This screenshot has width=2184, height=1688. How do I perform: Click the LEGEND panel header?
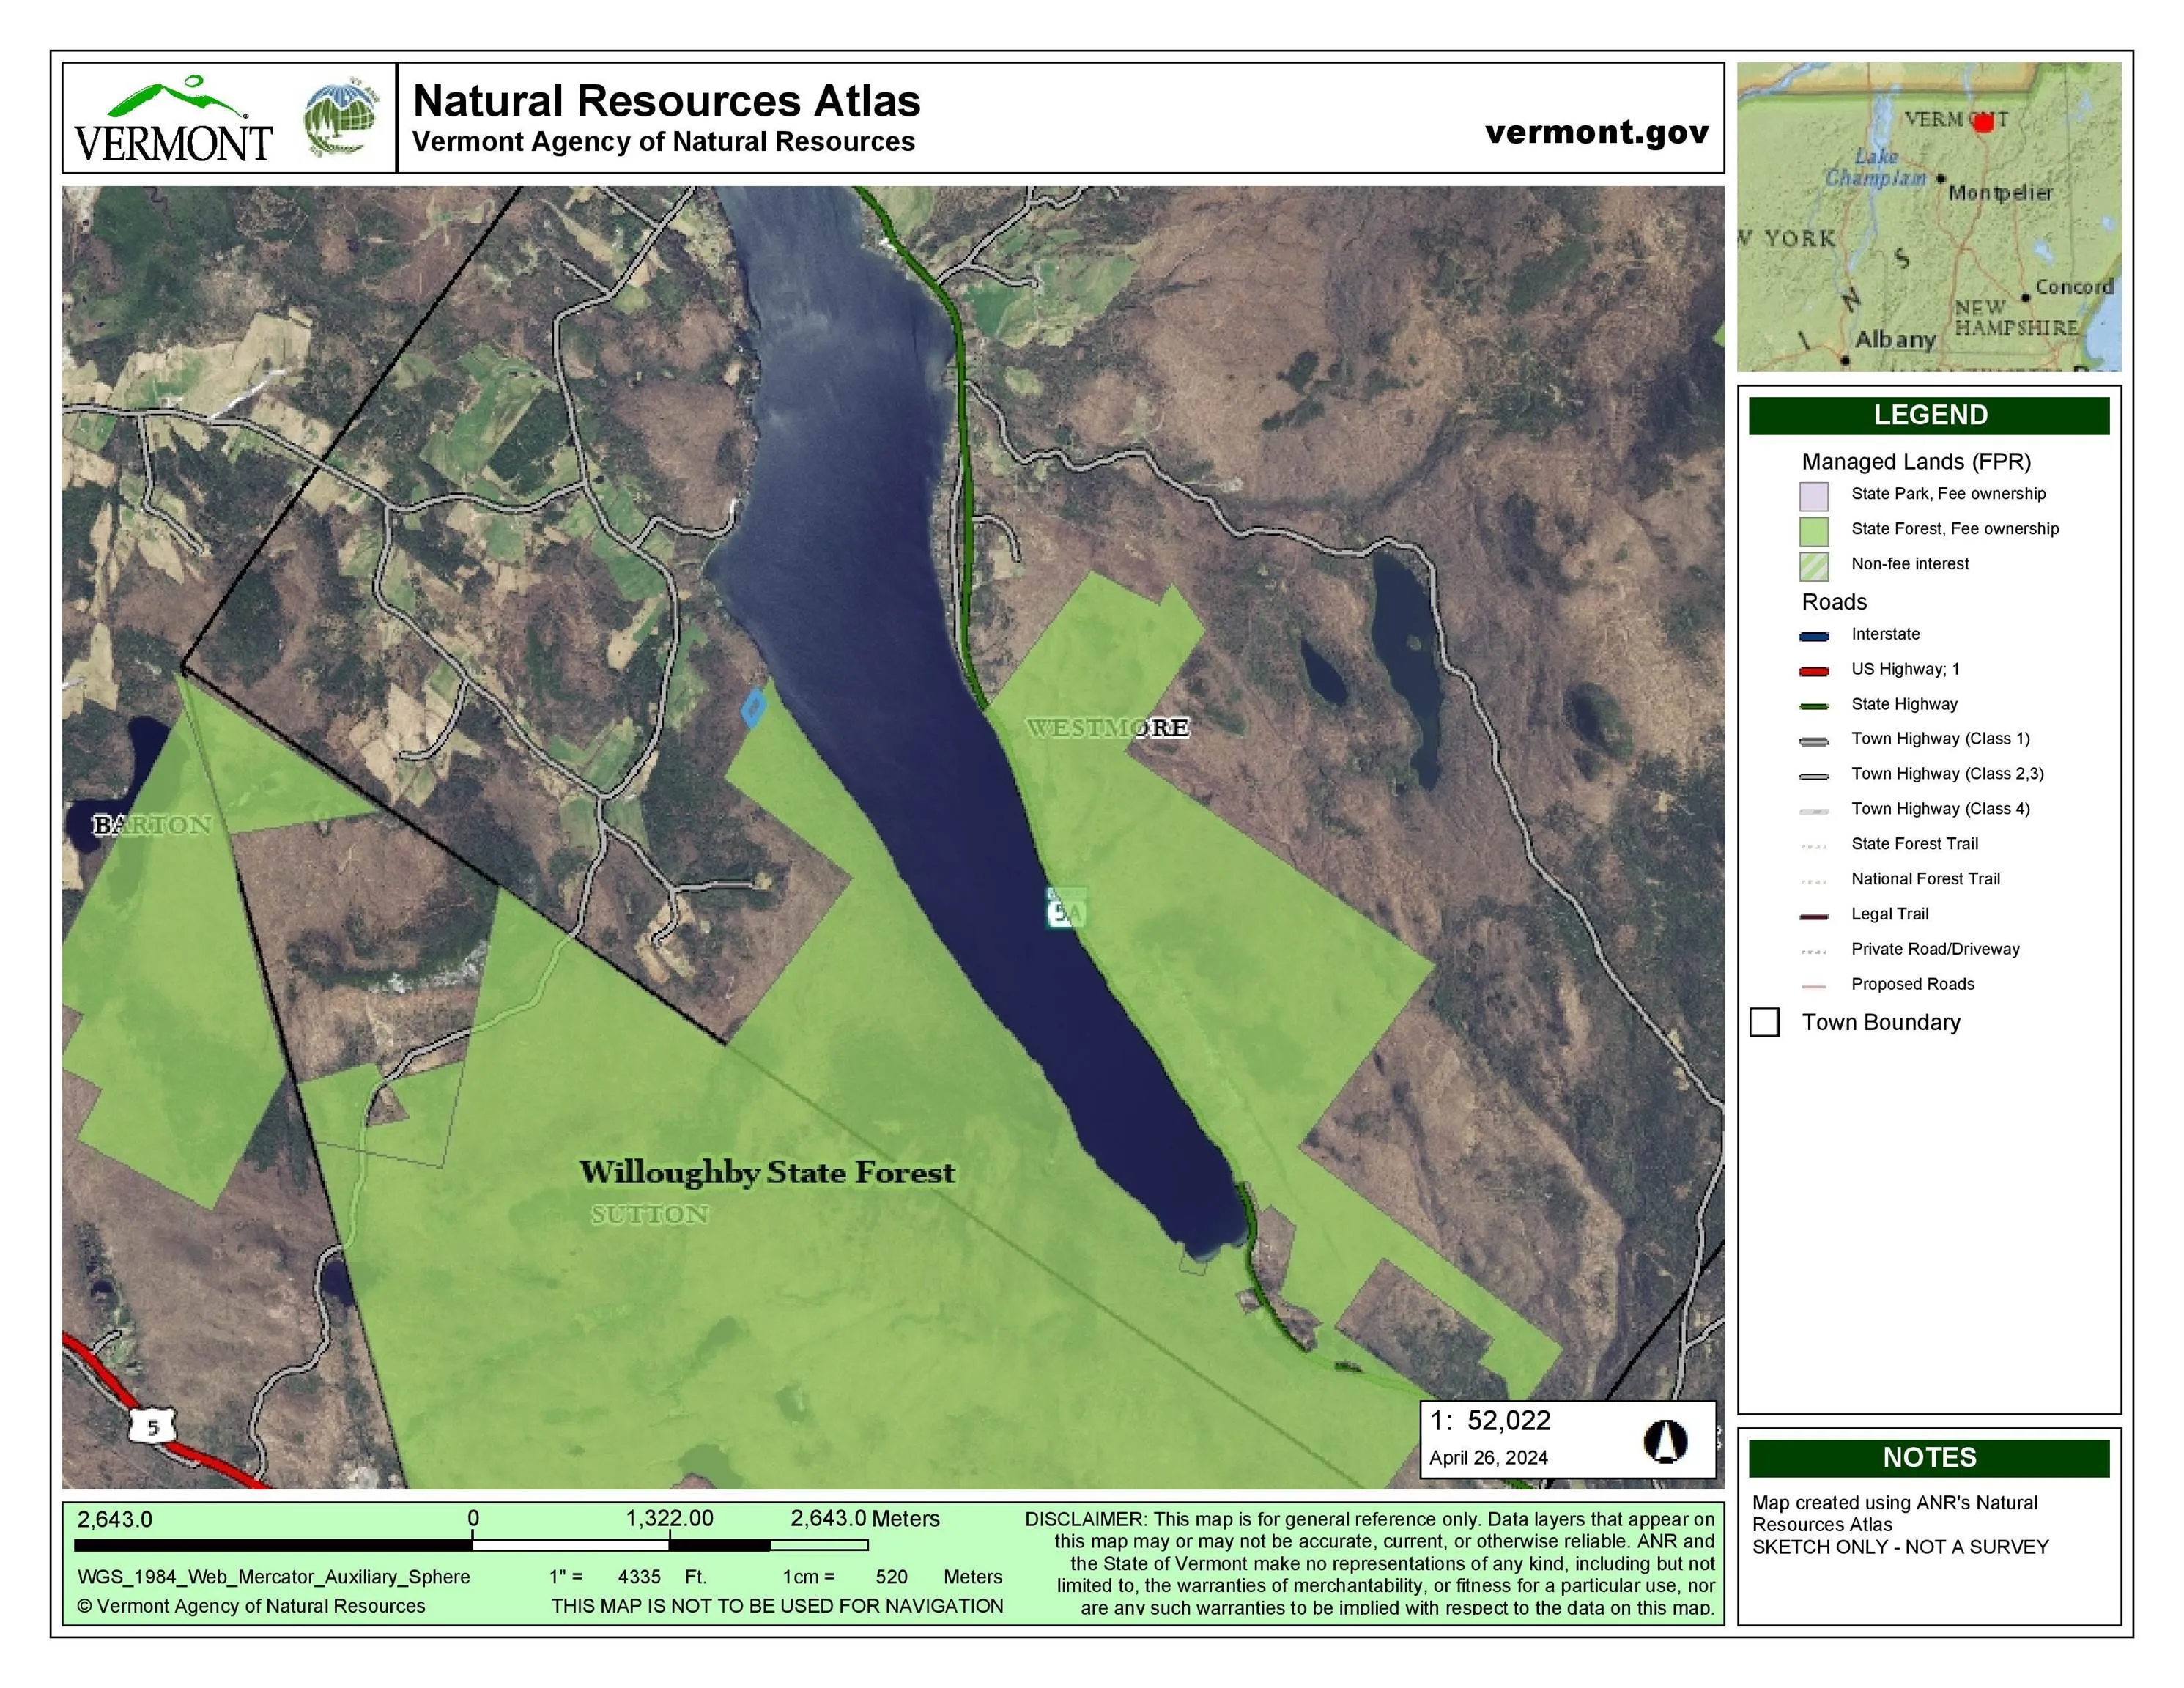(1928, 415)
